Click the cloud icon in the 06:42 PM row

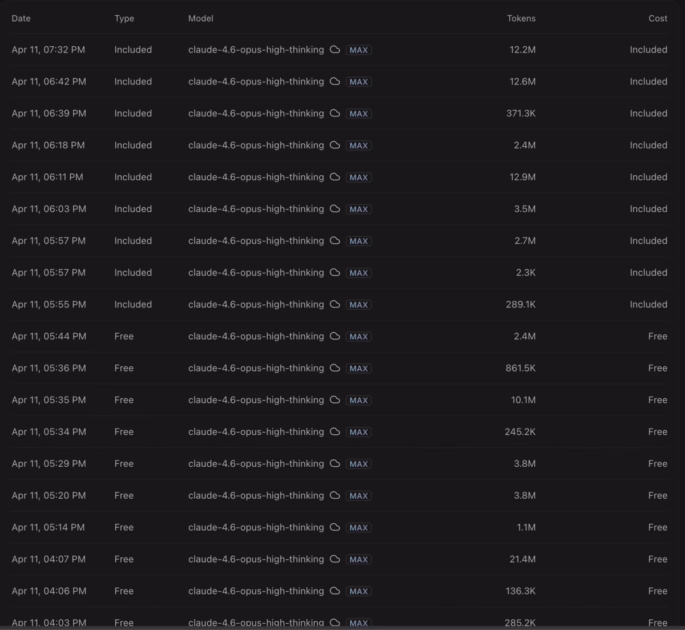point(335,82)
